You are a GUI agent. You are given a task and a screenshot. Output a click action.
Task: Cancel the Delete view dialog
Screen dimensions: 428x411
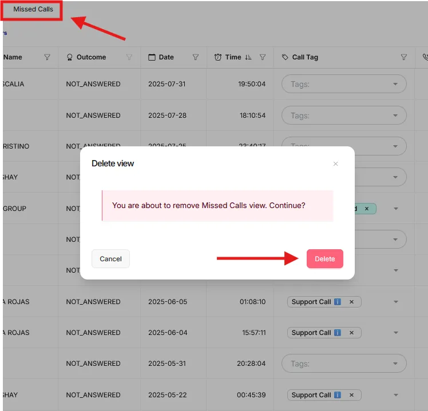click(x=110, y=258)
